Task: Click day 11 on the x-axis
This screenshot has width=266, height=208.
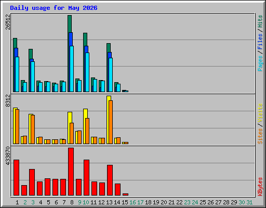Action: pos(94,202)
